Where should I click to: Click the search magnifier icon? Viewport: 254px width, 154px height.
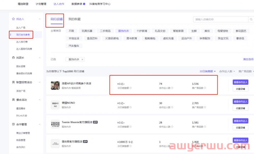[x=251, y=20]
